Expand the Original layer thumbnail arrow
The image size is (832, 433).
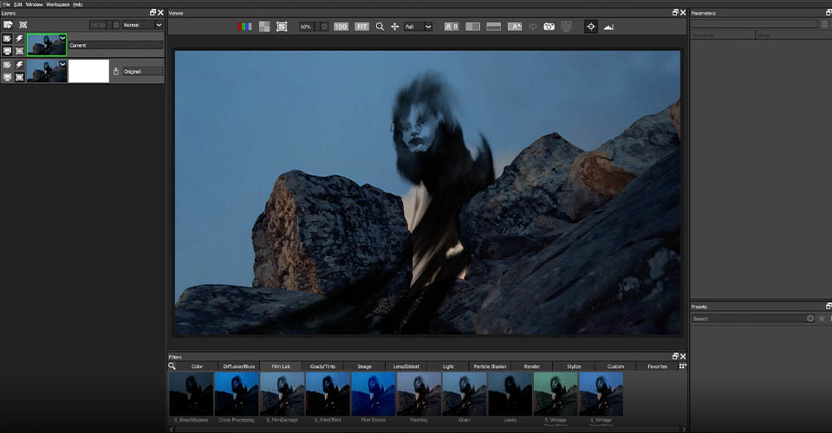(62, 64)
